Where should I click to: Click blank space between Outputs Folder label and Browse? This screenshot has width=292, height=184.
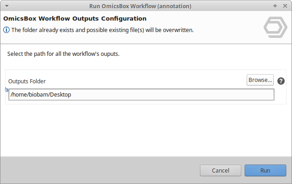(x=146, y=81)
